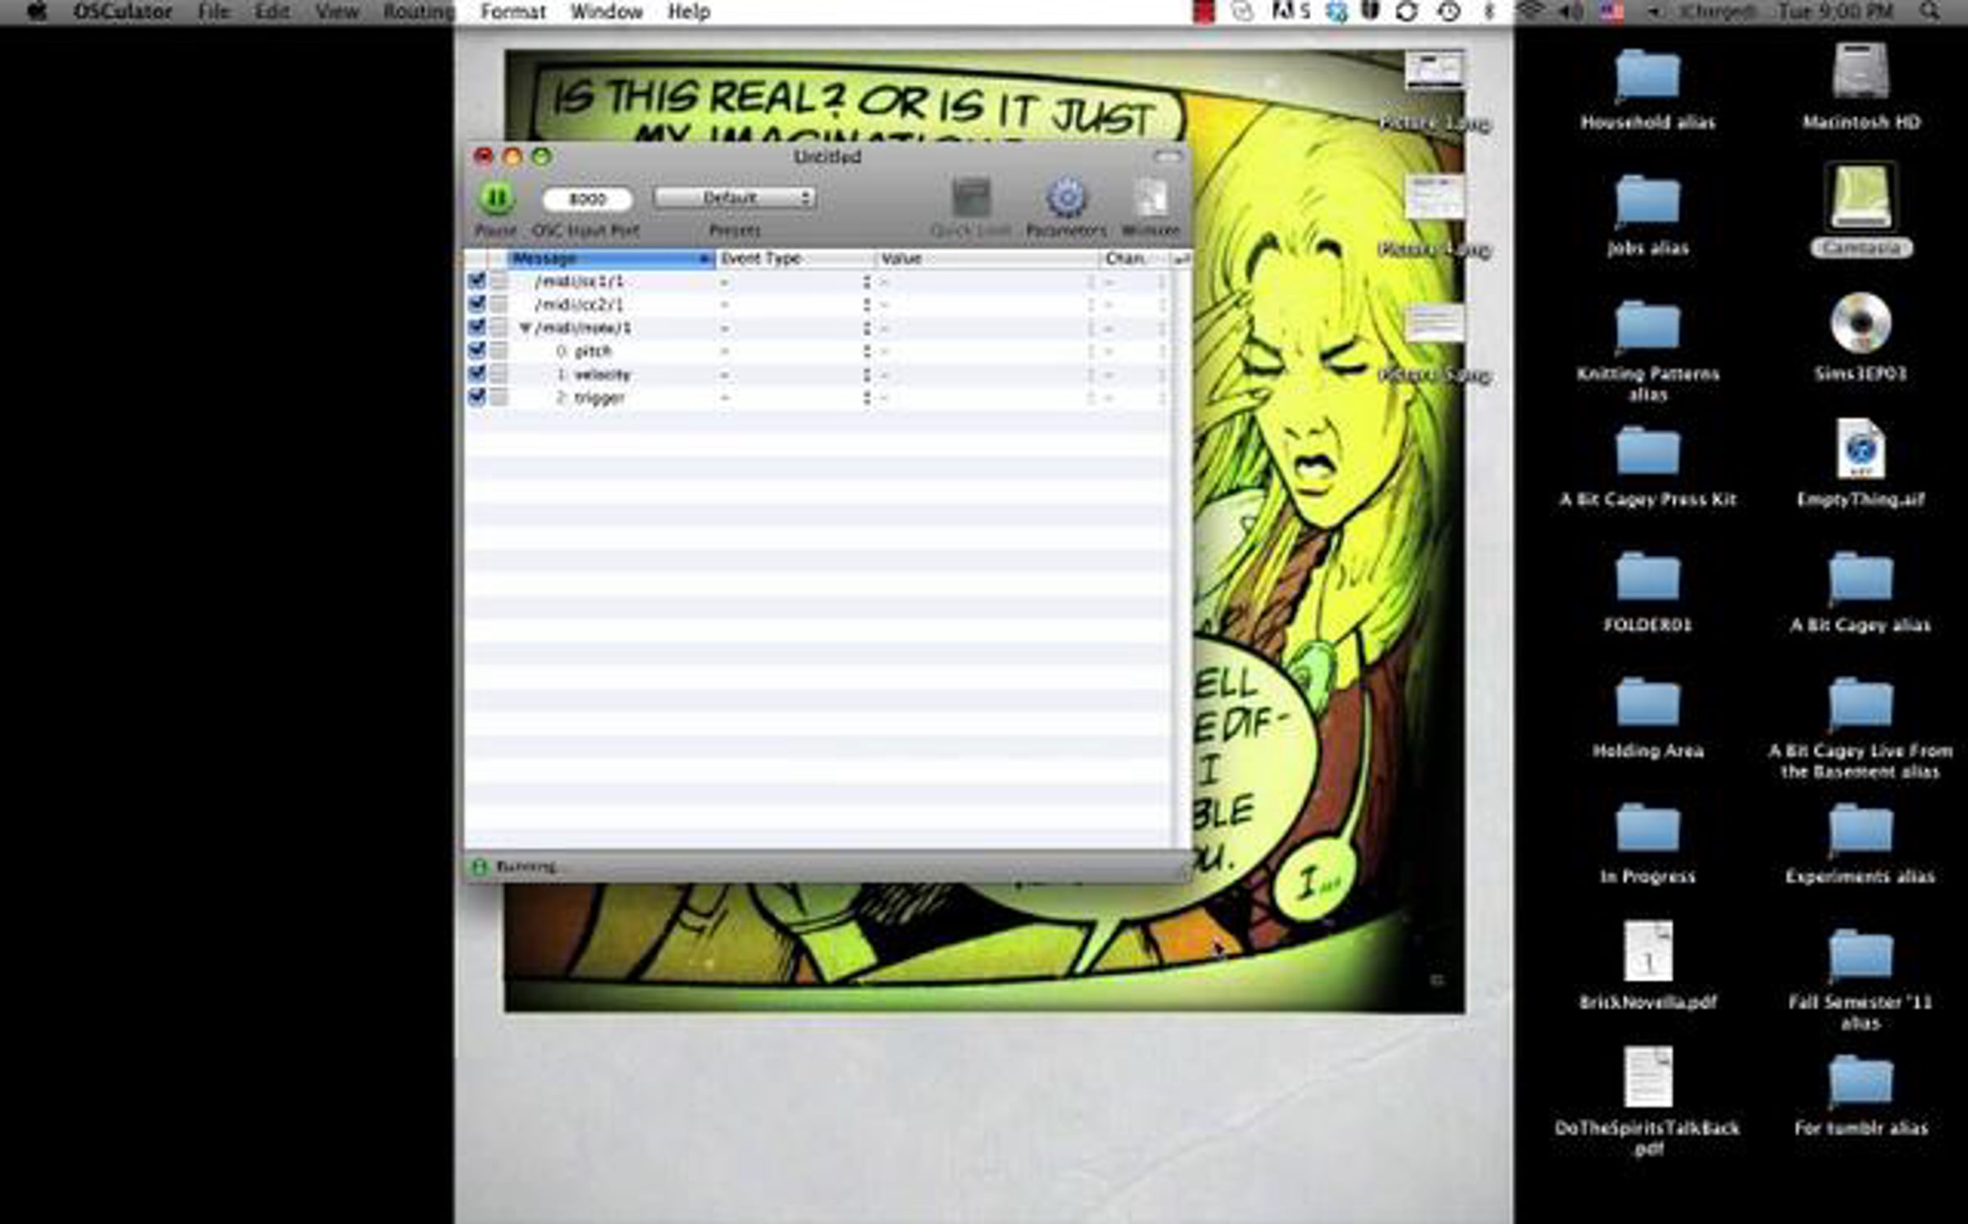
Task: Click the Chan. column header
Action: [1134, 259]
